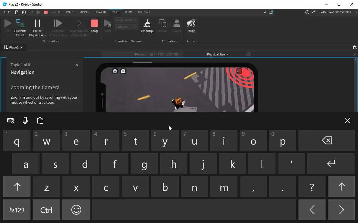Image resolution: width=358 pixels, height=223 pixels.
Task: Collapse the ribbon with the up arrow
Action: click(x=265, y=12)
